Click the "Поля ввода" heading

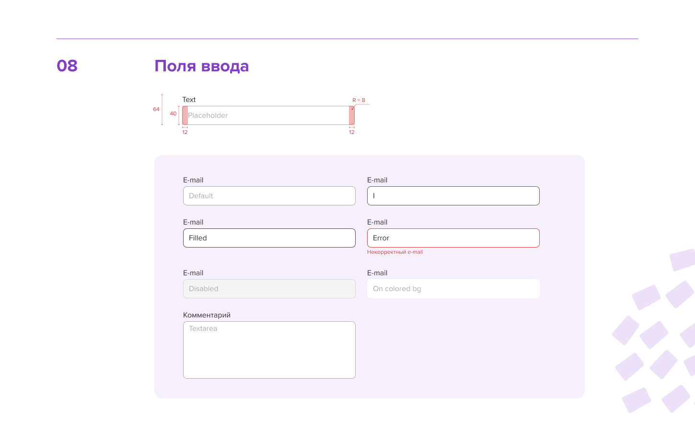pos(201,66)
